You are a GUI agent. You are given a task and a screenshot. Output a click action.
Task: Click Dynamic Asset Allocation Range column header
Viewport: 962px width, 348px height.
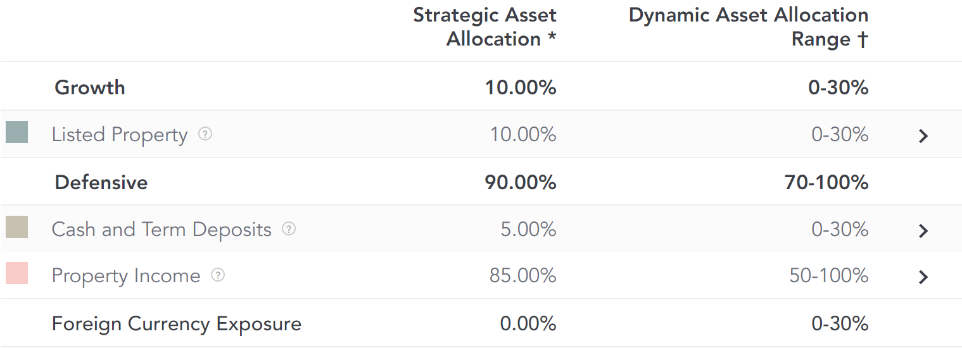point(749,27)
